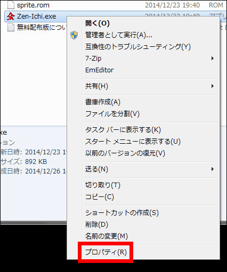
Task: Choose ファイルを分割(V) menu entry
Action: tap(112, 114)
